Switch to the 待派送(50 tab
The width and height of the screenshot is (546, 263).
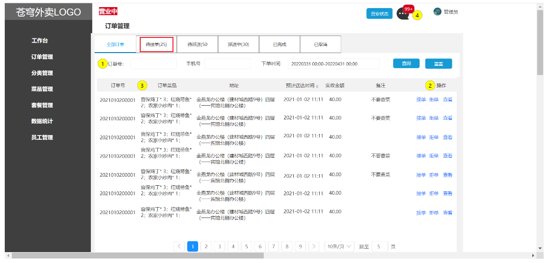(x=197, y=45)
